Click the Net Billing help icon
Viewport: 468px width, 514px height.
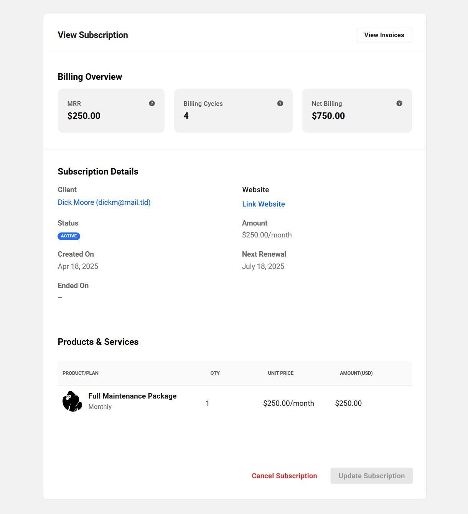click(399, 104)
